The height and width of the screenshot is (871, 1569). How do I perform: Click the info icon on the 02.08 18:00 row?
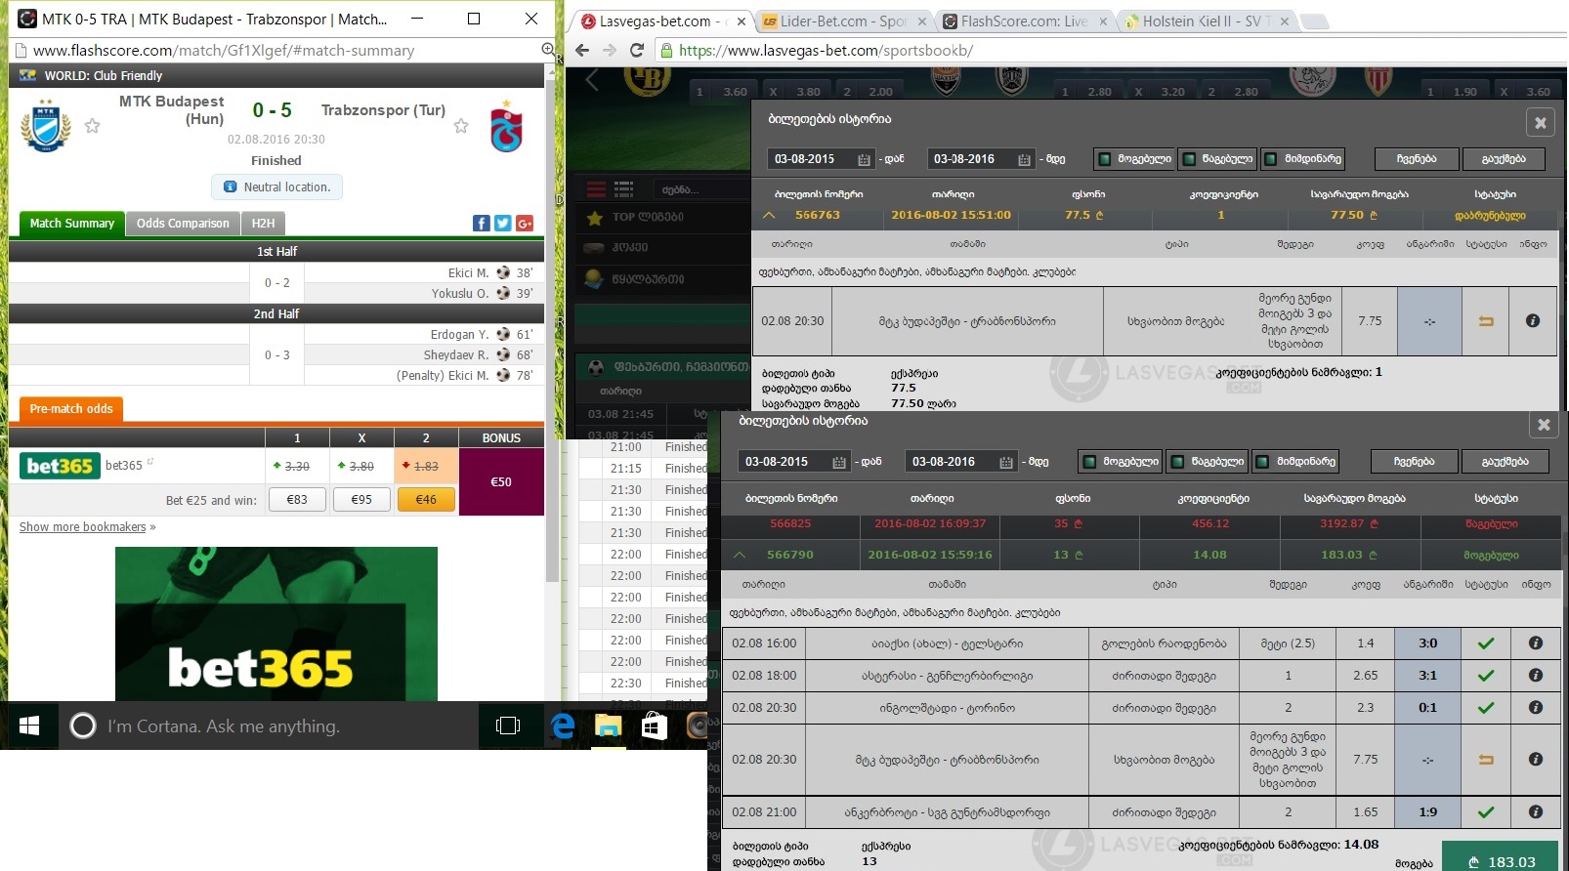pyautogui.click(x=1536, y=675)
